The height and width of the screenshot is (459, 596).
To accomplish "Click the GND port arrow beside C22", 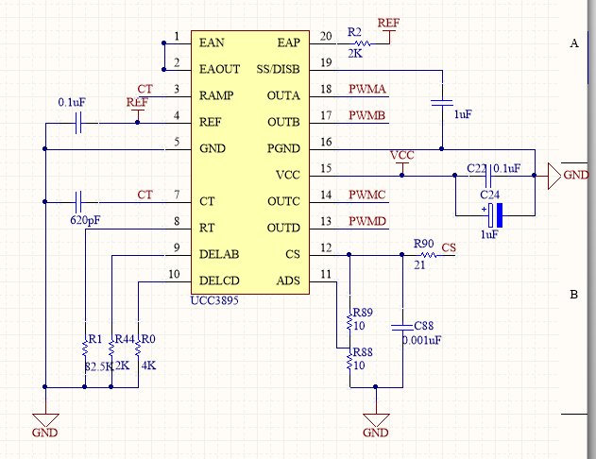I will [554, 176].
